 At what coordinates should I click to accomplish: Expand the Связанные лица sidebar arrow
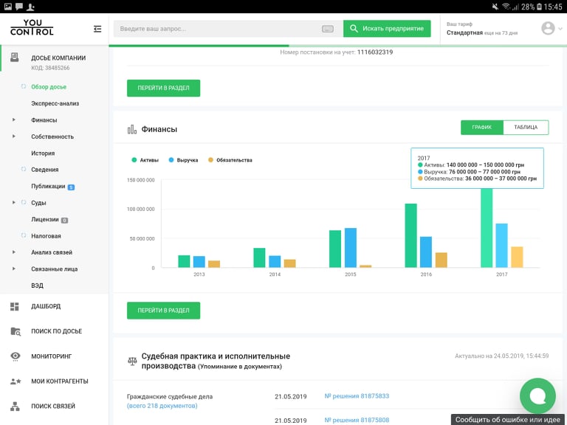[14, 269]
